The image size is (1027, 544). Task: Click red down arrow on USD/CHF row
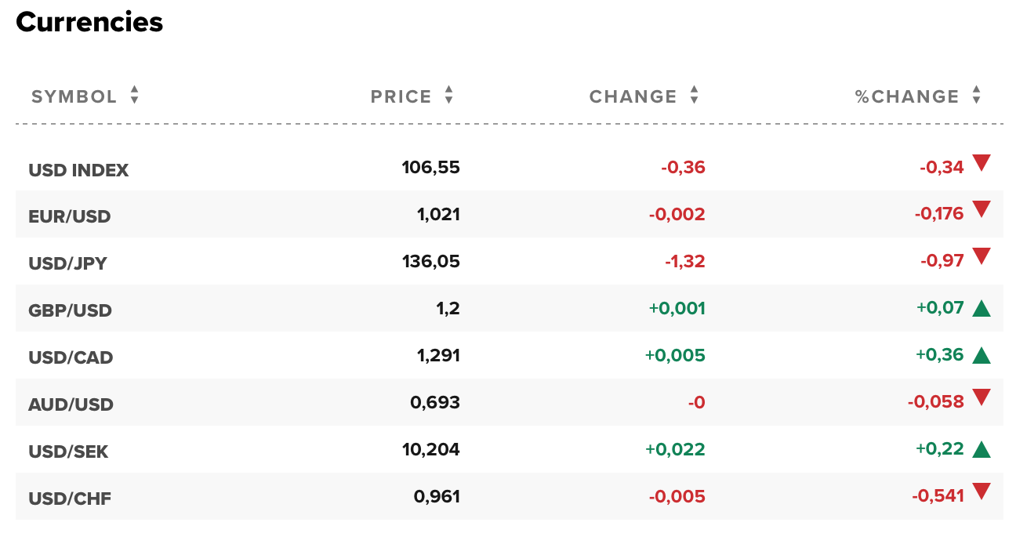(x=981, y=492)
